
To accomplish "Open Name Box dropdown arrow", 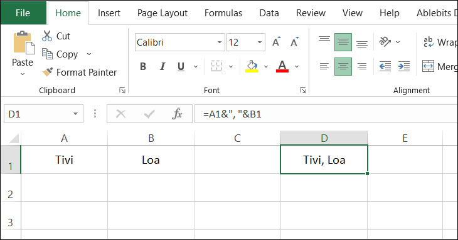I will point(76,114).
